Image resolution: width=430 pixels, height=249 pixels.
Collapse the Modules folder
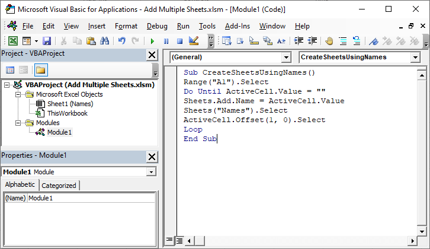(x=18, y=123)
